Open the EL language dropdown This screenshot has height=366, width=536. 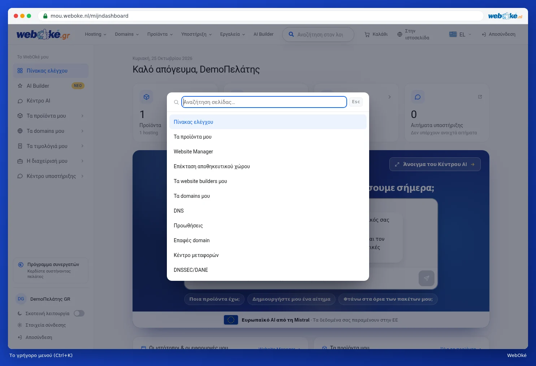[x=461, y=34]
